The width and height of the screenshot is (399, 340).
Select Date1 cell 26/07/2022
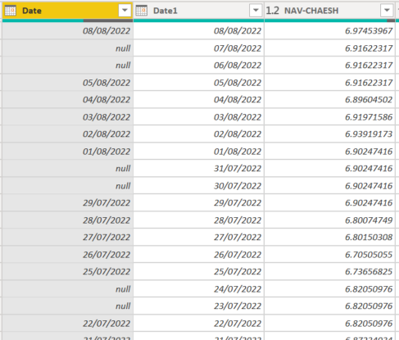click(x=198, y=255)
